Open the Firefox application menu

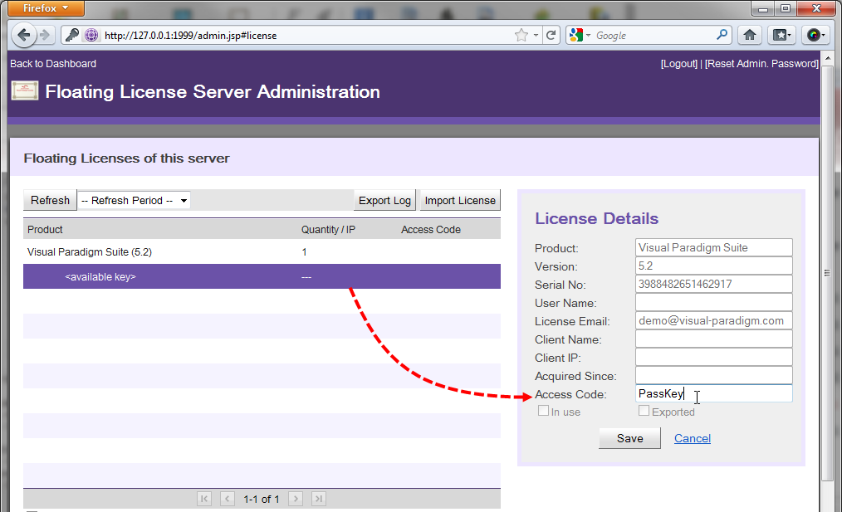pos(42,8)
